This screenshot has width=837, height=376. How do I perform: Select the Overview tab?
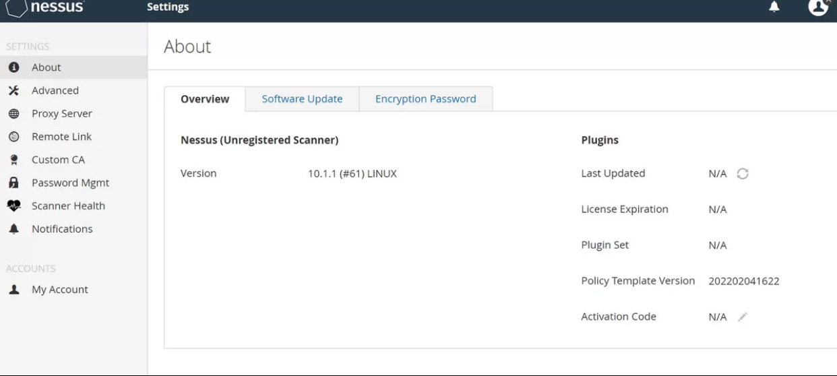[205, 99]
